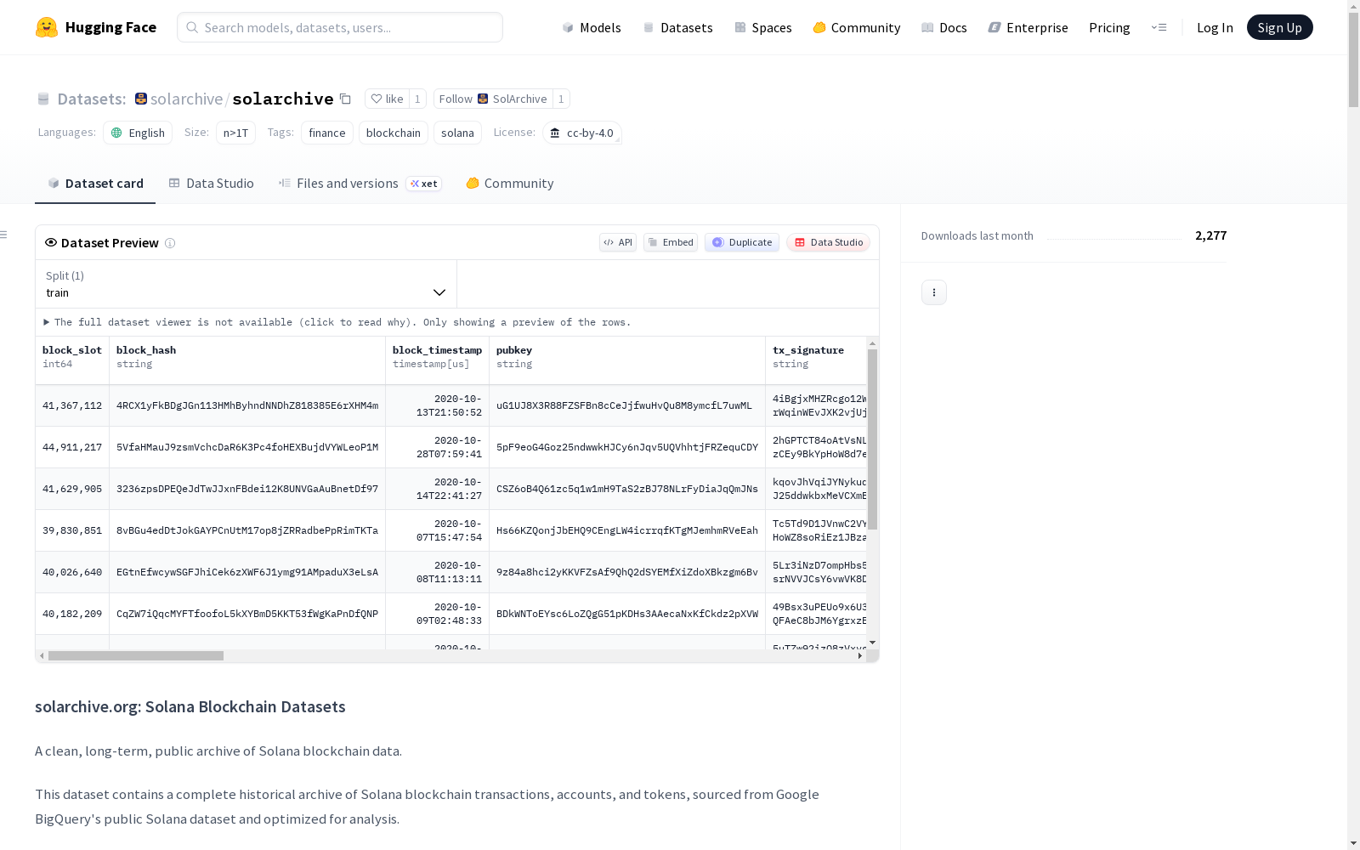The height and width of the screenshot is (850, 1360).
Task: Open Data Studio from the preview header
Action: (828, 242)
